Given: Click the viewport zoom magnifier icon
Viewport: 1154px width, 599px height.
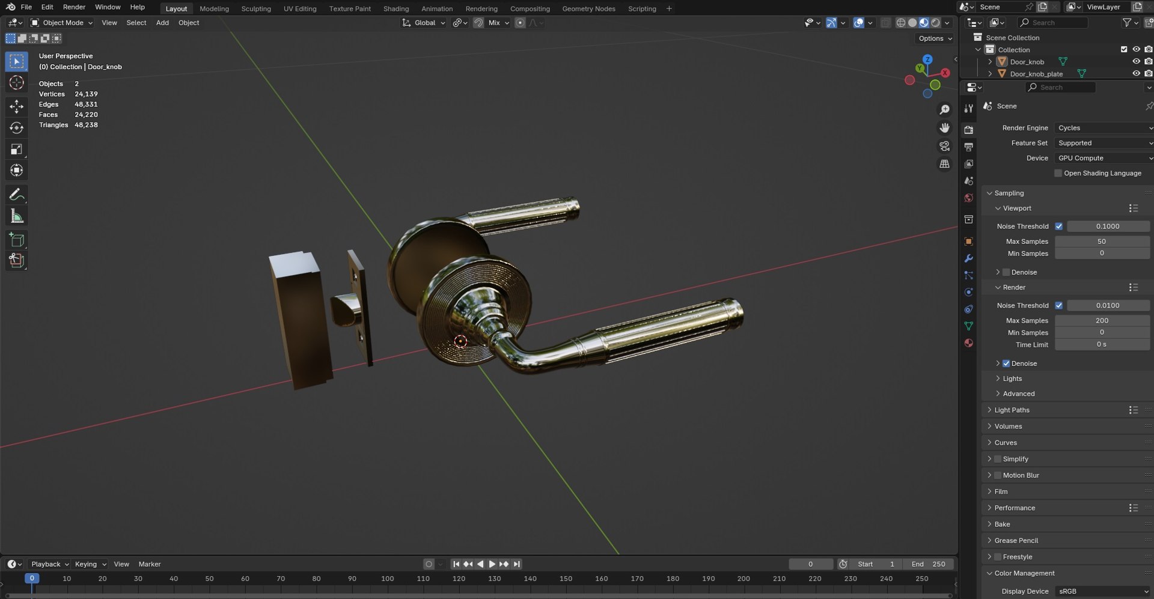Looking at the screenshot, I should (x=945, y=109).
